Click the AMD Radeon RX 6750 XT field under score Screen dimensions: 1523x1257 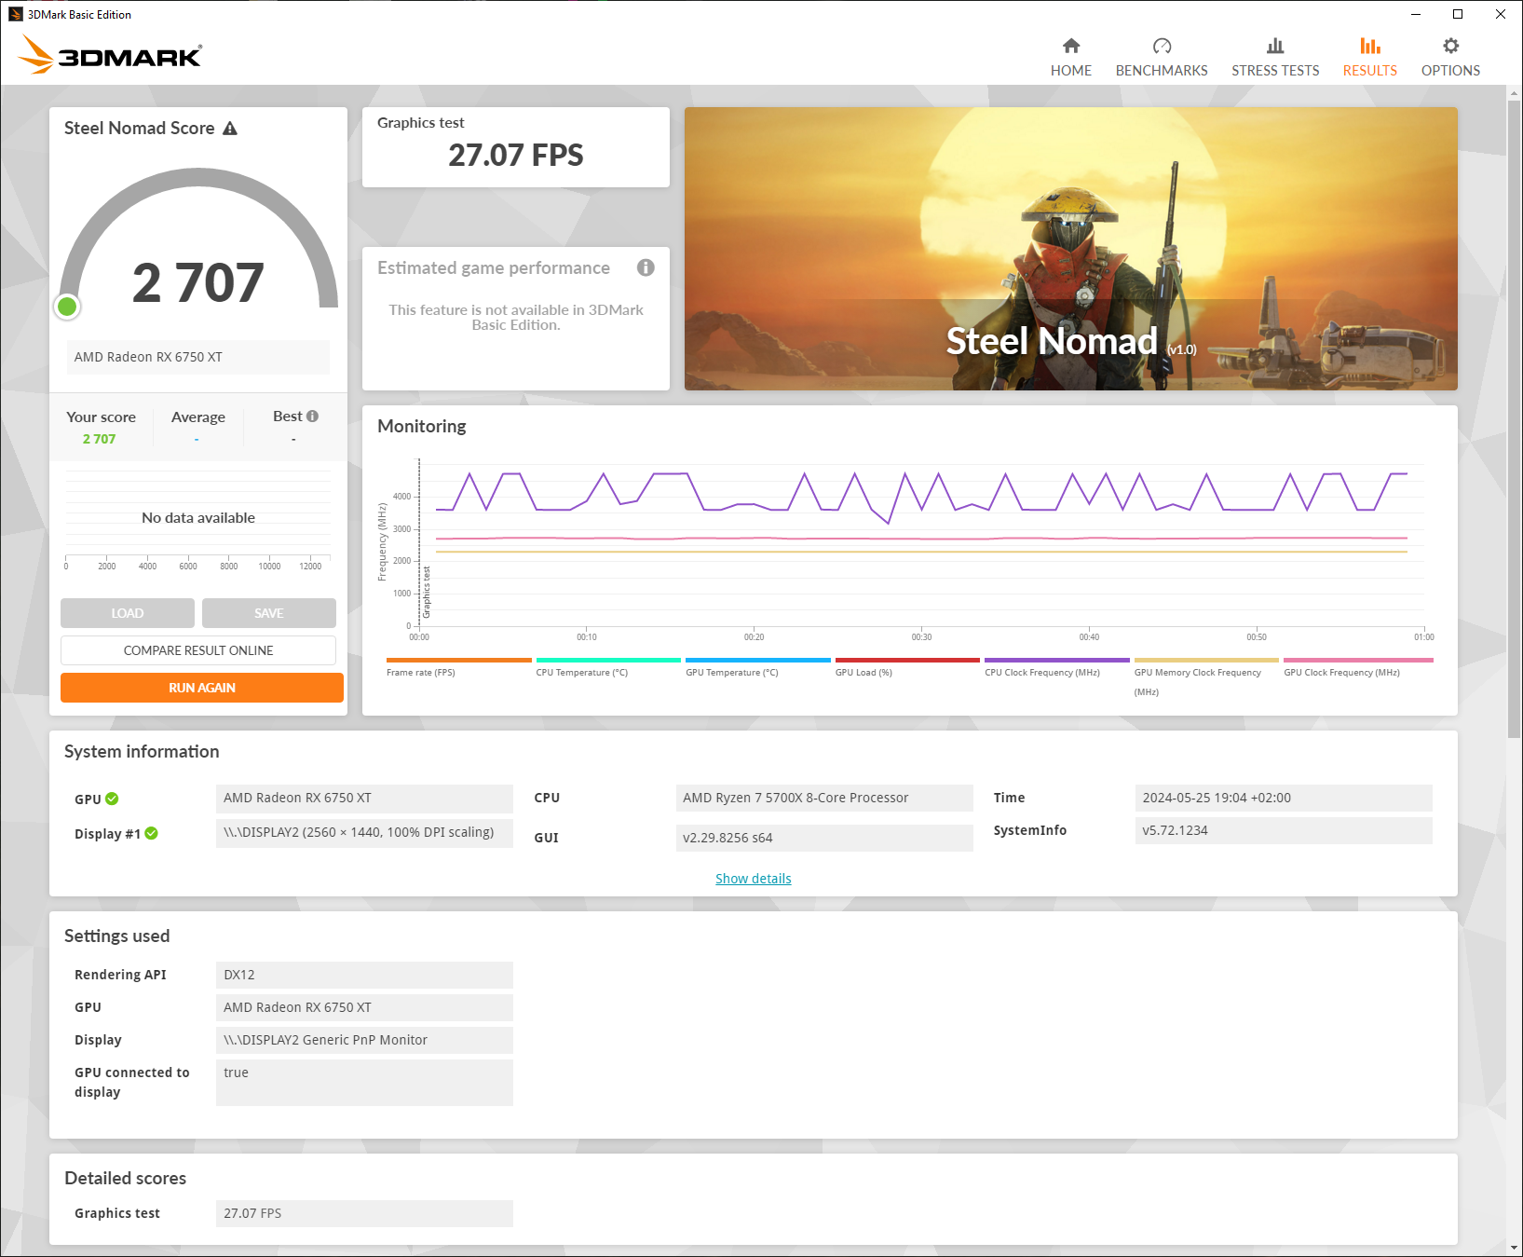pos(197,357)
